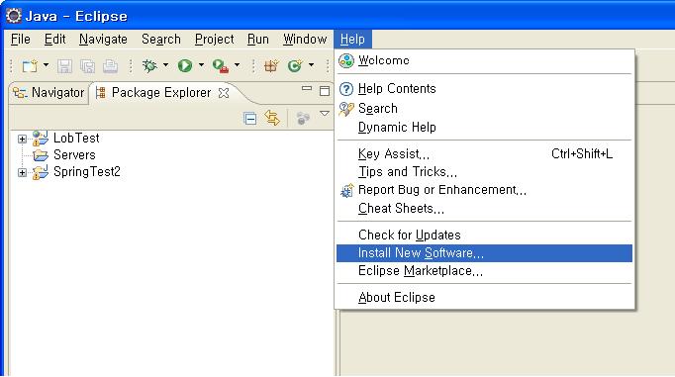675x377 pixels.
Task: Choose Search in the Help menu
Action: coord(484,109)
